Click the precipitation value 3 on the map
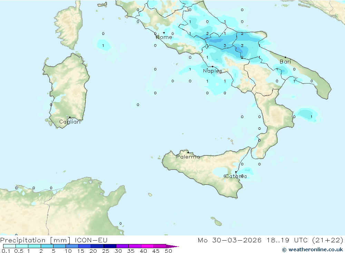Screen dimensions: 345x253 tap(225, 46)
